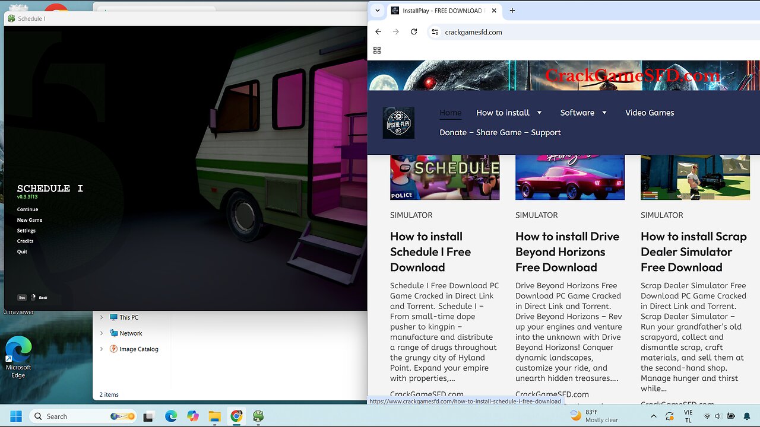Expand Network in File Explorer tree
760x427 pixels.
102,333
